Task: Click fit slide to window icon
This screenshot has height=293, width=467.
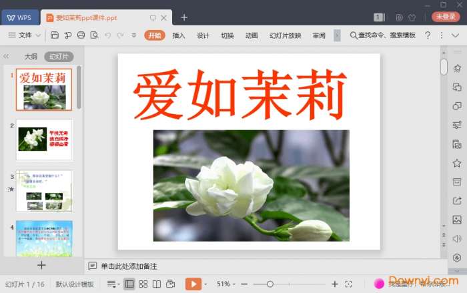Action: coord(349,284)
